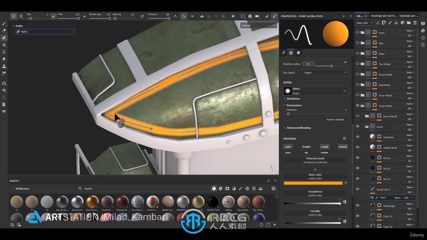Open the Size Space Object dropdown
Viewport: 427px width, 240px height.
click(325, 73)
